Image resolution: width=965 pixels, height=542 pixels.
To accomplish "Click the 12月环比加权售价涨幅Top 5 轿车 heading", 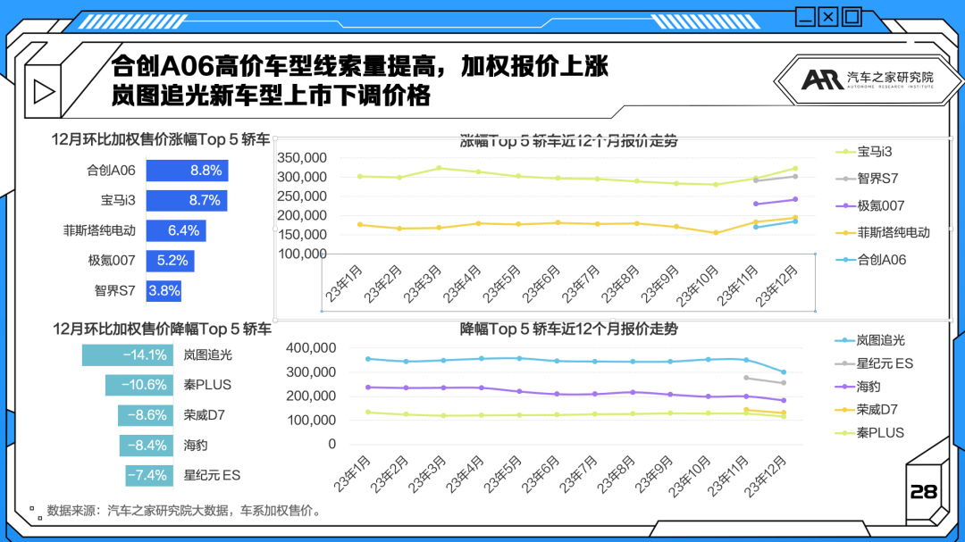I will 161,139.
